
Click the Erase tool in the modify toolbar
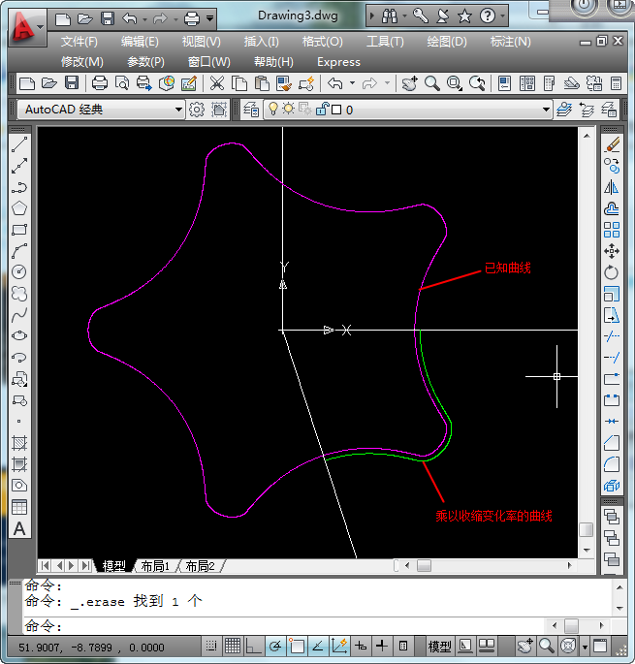pyautogui.click(x=612, y=144)
